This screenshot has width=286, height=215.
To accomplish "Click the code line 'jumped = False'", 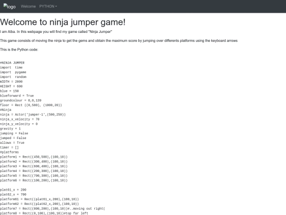I will [13, 138].
